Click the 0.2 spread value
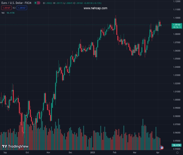 click(x=14, y=8)
